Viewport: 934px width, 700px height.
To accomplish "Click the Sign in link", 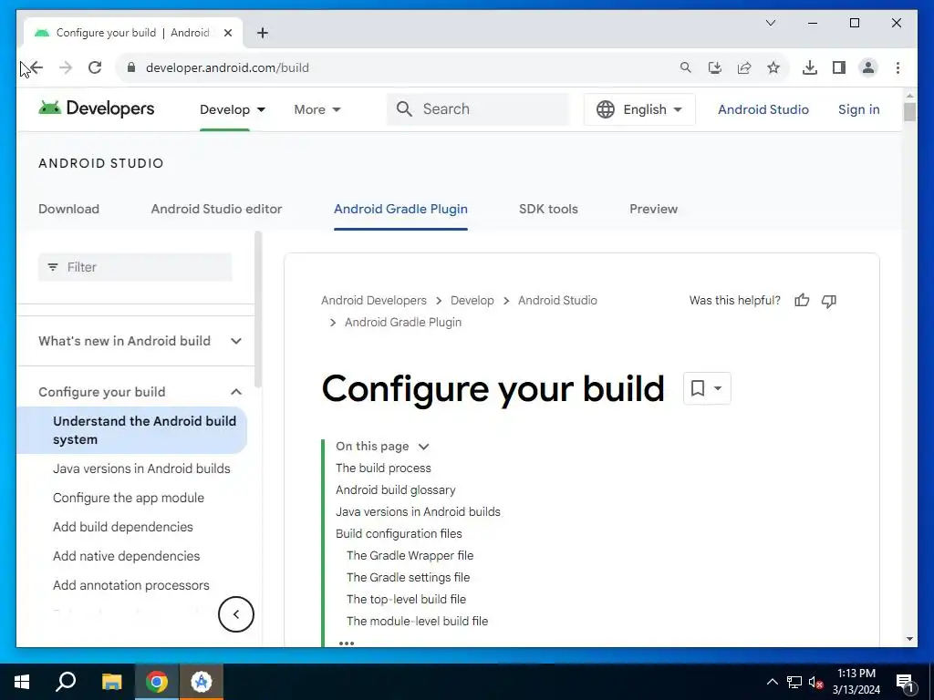I will 858,109.
